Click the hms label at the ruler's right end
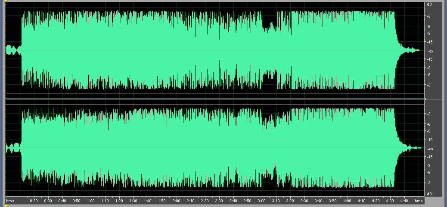 [419, 201]
